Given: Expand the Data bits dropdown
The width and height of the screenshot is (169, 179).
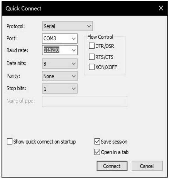Looking at the screenshot, I should (73, 64).
